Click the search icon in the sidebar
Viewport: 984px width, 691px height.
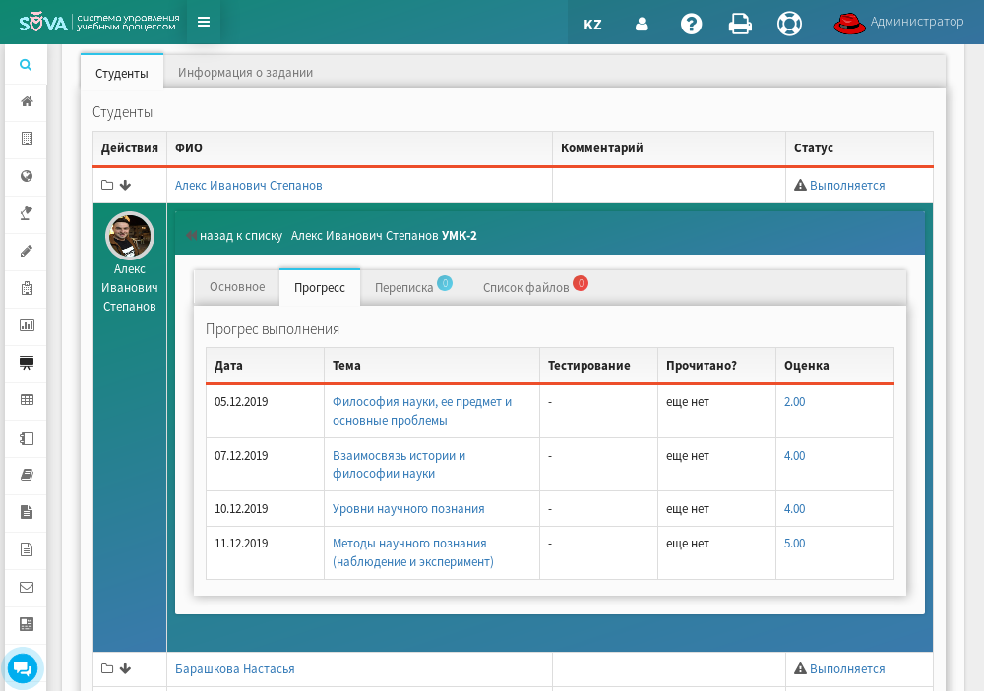click(26, 65)
